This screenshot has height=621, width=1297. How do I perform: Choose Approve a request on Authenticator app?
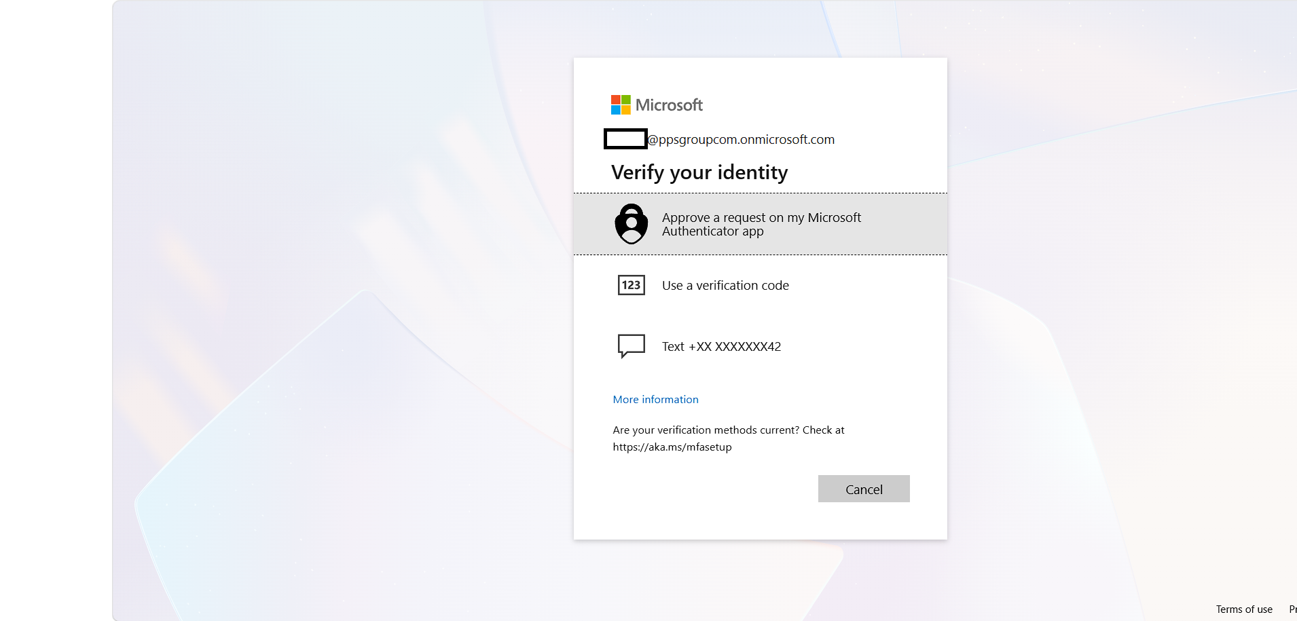coord(761,224)
